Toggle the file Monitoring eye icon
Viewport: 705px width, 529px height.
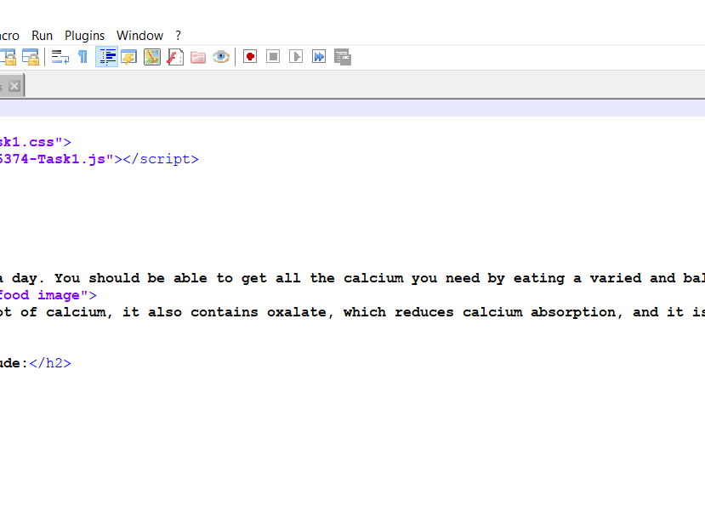(x=221, y=57)
